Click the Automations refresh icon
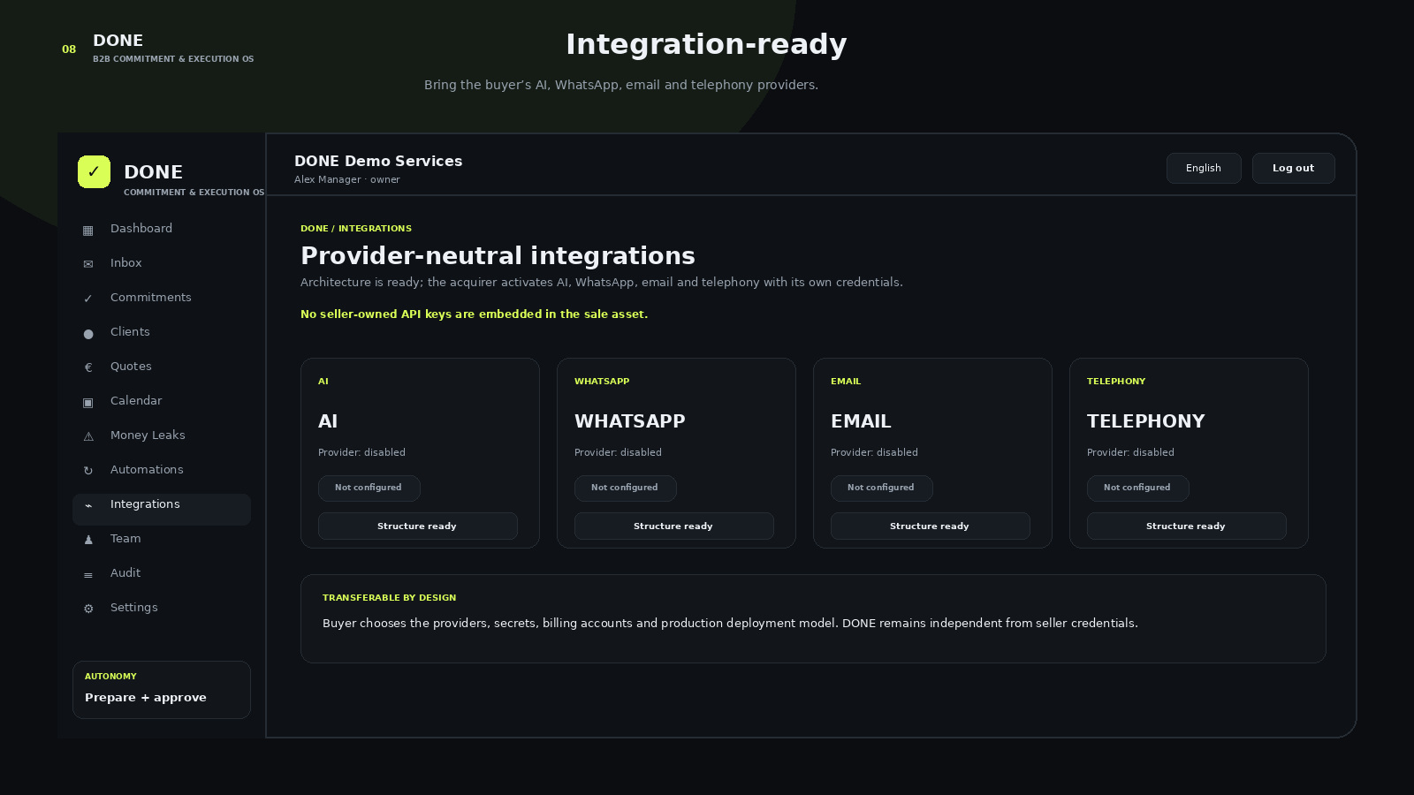 [88, 471]
